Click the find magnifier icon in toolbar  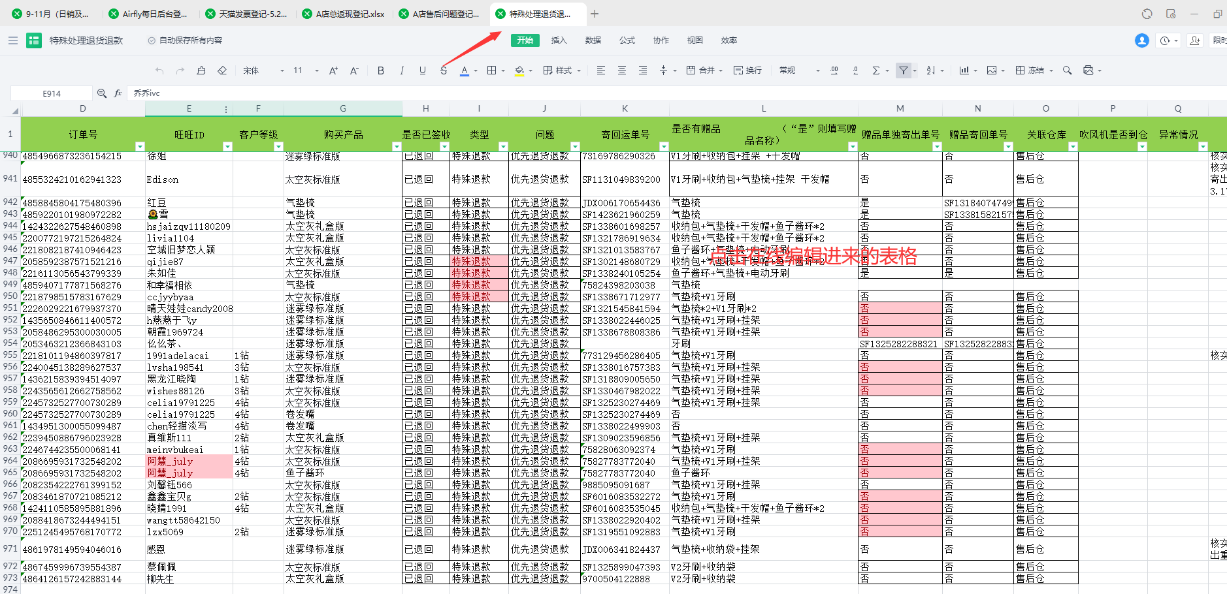tap(1067, 70)
